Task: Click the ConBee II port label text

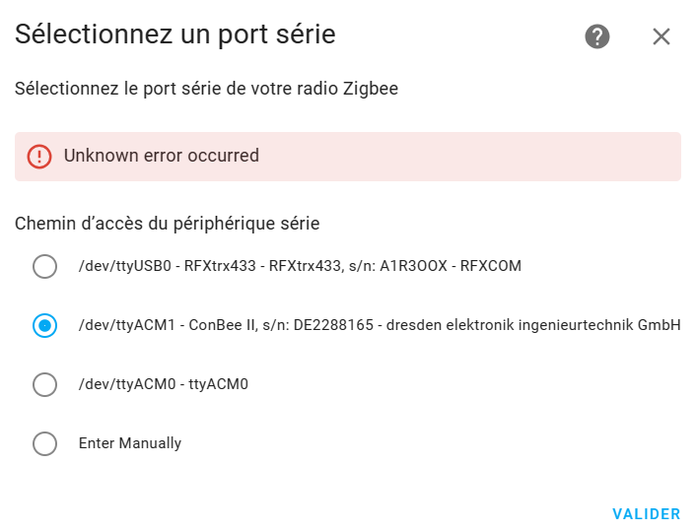Action: click(380, 325)
